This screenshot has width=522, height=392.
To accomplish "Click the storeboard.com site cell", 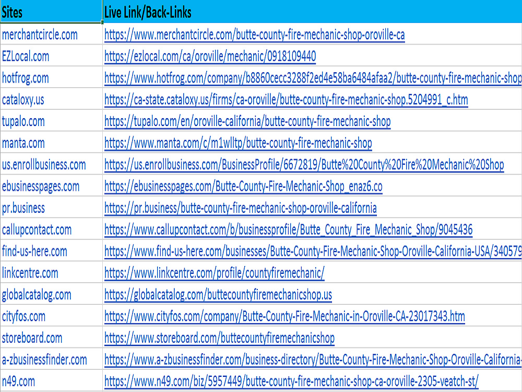I will coord(51,337).
